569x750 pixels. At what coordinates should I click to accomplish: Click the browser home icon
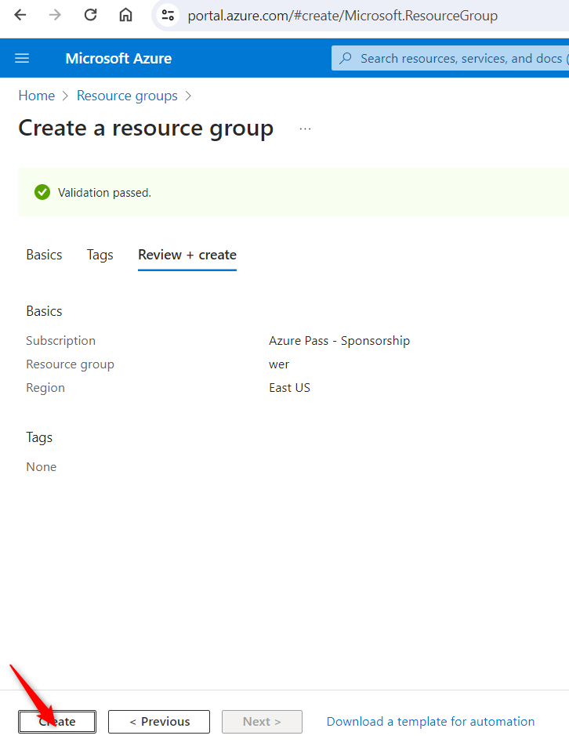125,15
